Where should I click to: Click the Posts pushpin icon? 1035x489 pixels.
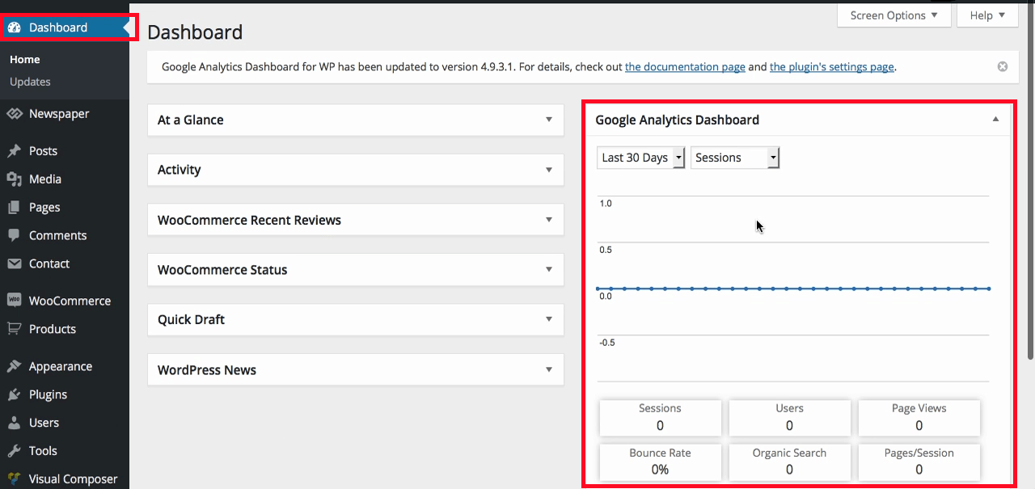(14, 151)
